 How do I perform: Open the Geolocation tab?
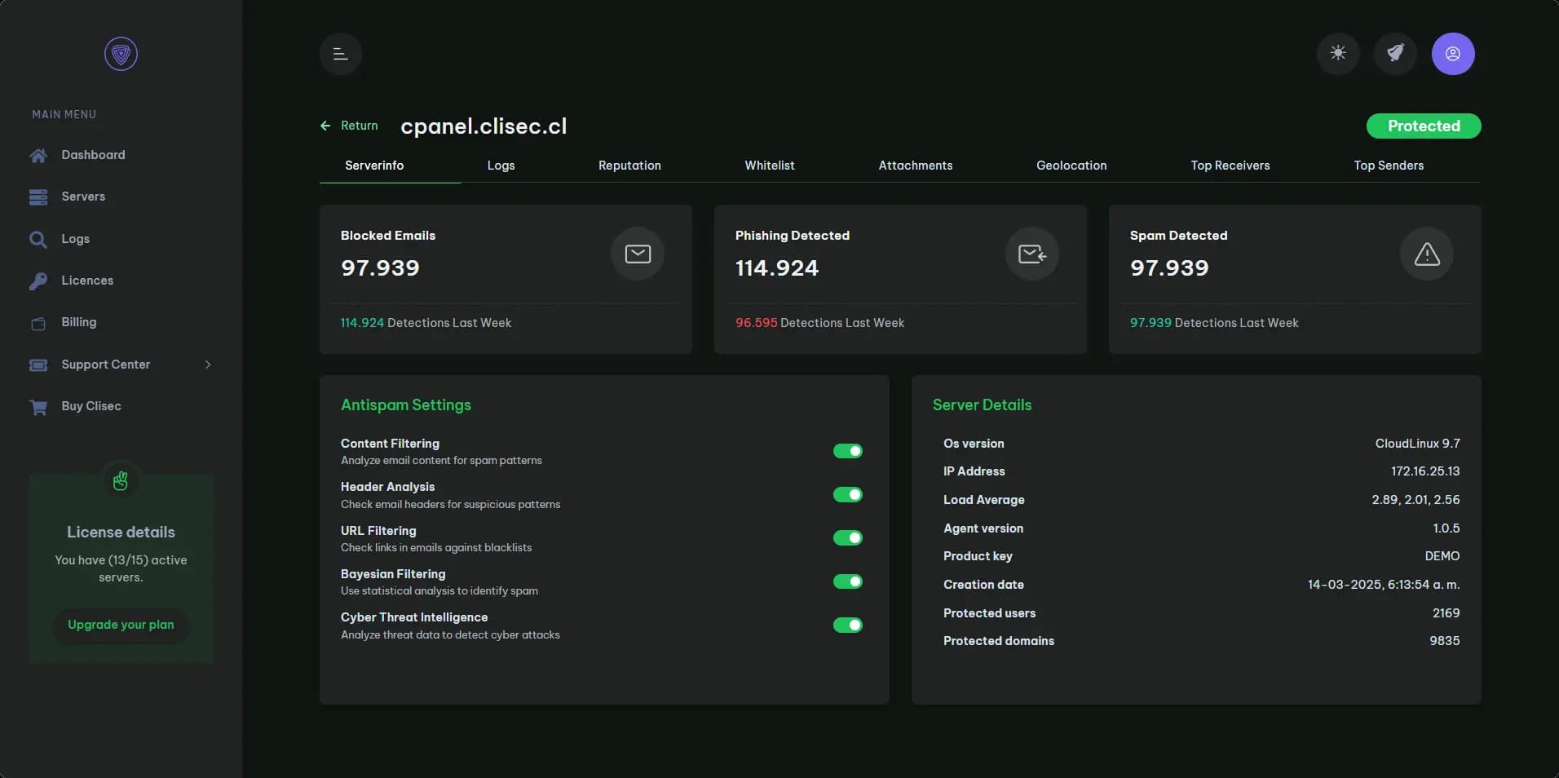[x=1071, y=166]
